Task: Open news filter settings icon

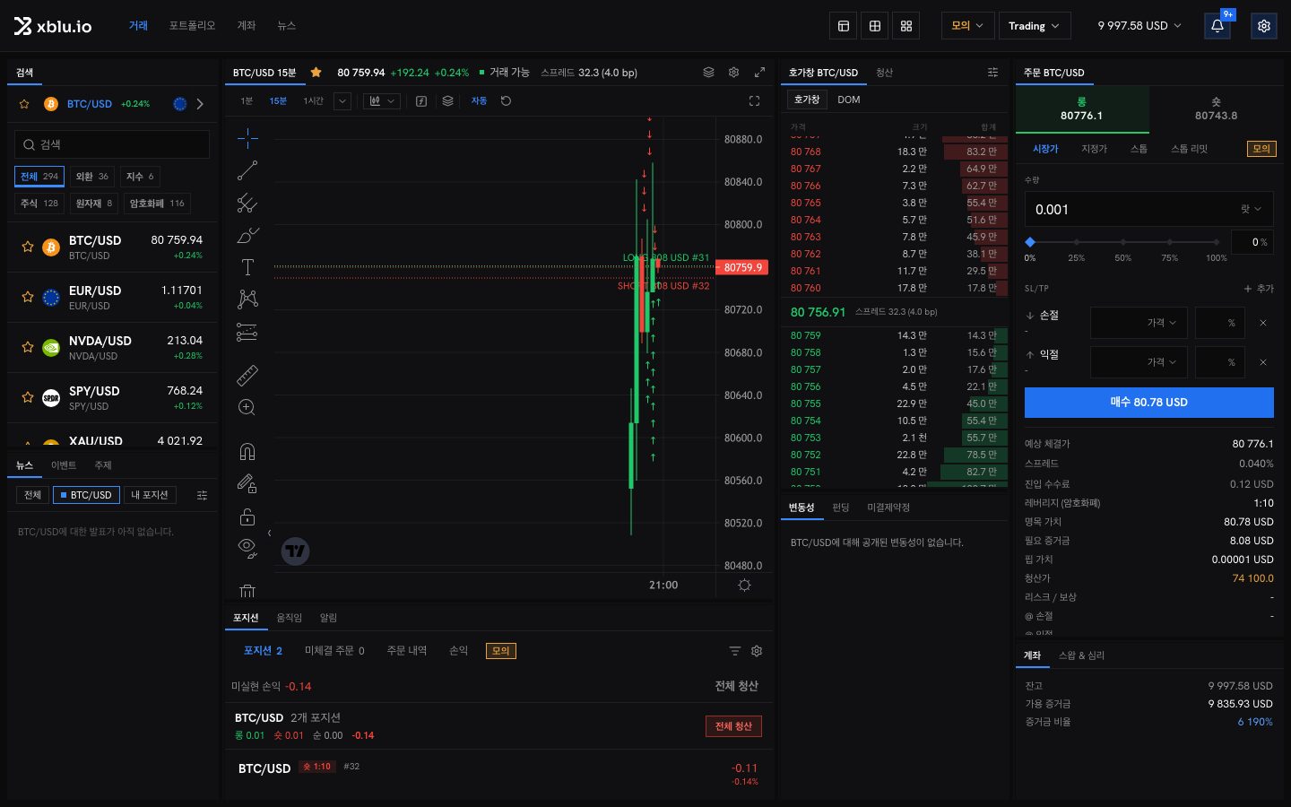Action: pos(202,495)
